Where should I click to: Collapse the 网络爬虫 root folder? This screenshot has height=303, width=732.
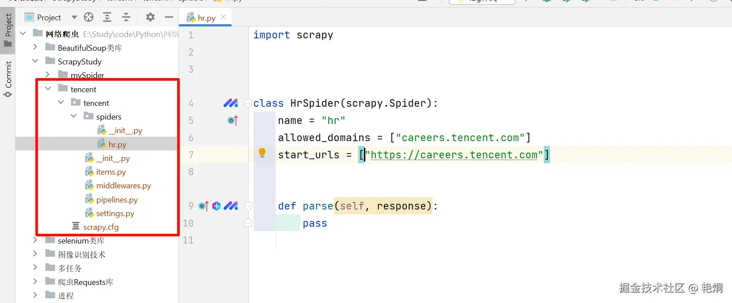coord(23,34)
